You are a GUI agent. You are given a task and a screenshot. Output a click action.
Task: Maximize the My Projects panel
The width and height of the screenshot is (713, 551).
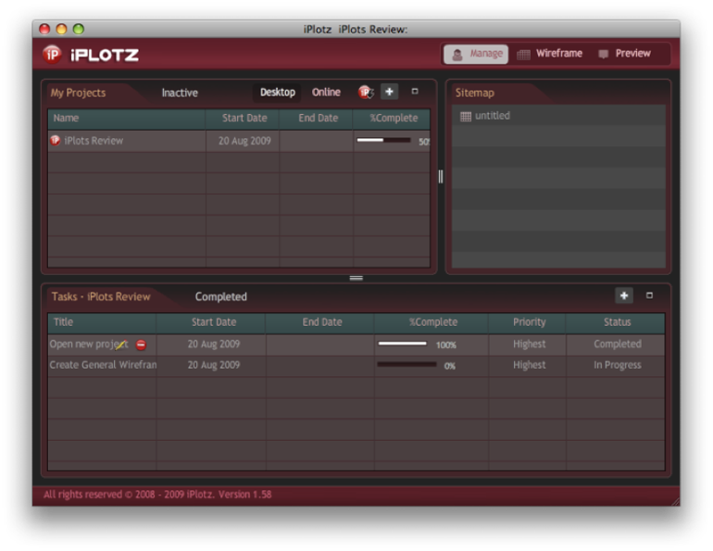[415, 92]
